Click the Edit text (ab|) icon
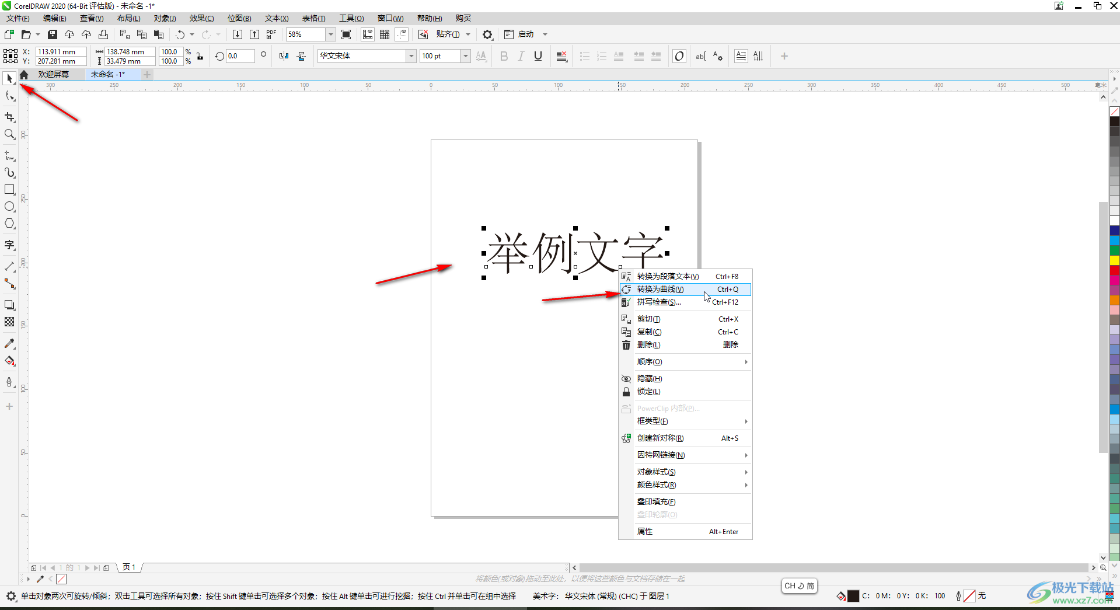Image resolution: width=1120 pixels, height=610 pixels. (700, 56)
